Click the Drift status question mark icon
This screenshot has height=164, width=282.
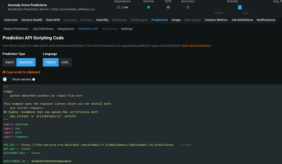168,7
